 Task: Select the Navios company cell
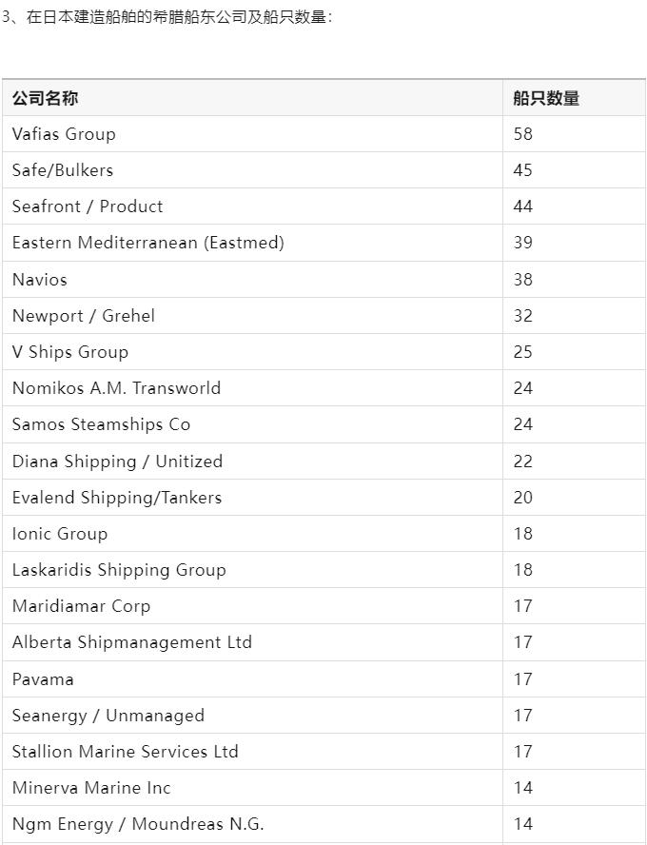(x=253, y=280)
